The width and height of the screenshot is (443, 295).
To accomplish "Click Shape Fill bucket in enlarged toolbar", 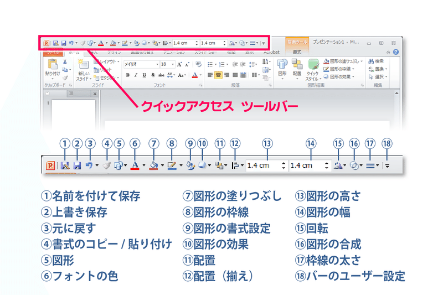I will (x=153, y=165).
